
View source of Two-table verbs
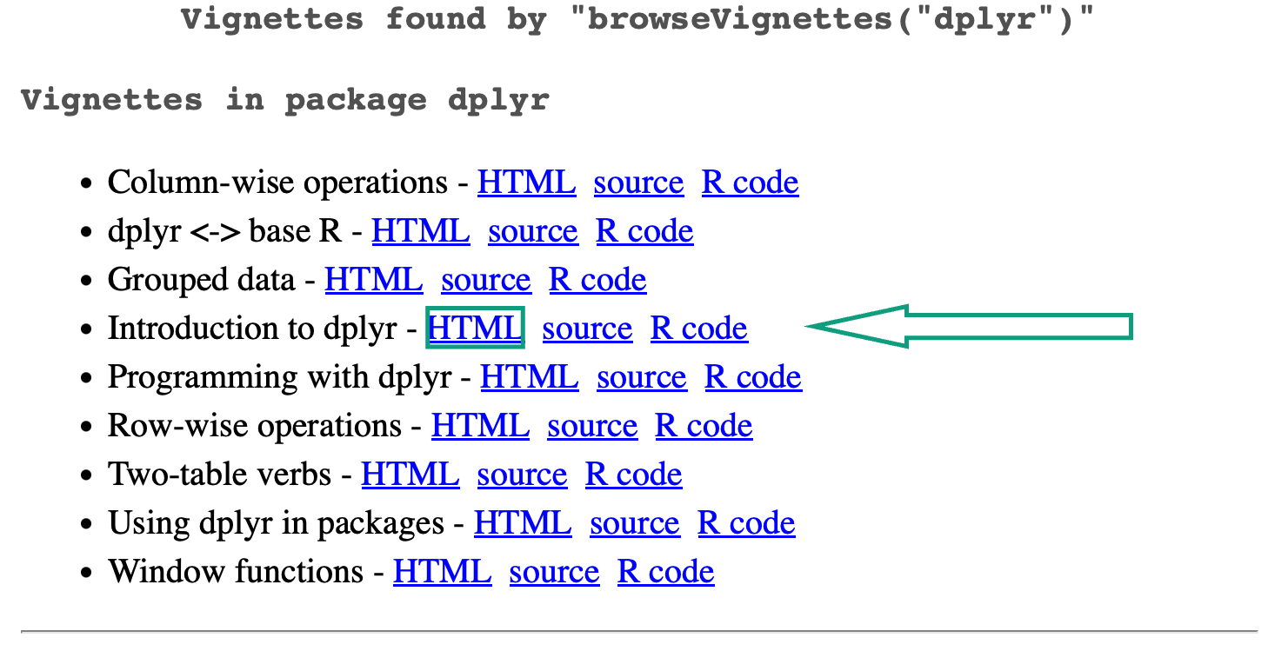tap(522, 475)
